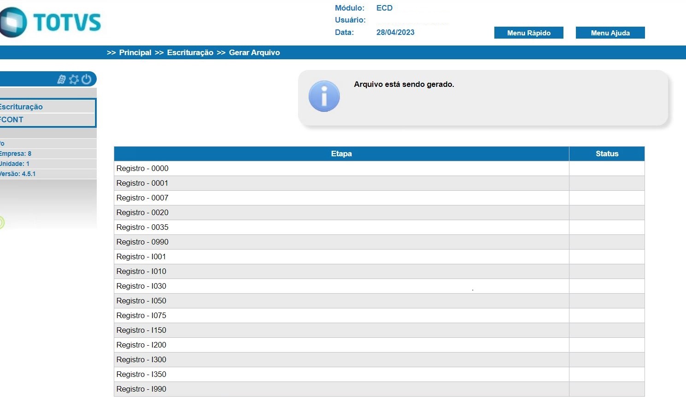Click the ECD module value

tap(384, 8)
